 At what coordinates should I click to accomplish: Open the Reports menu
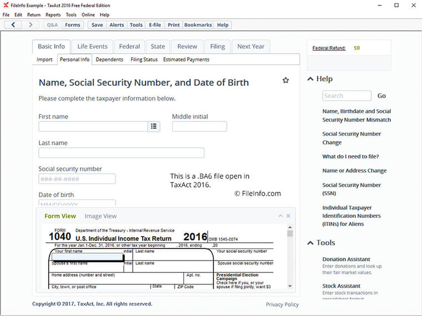[53, 15]
